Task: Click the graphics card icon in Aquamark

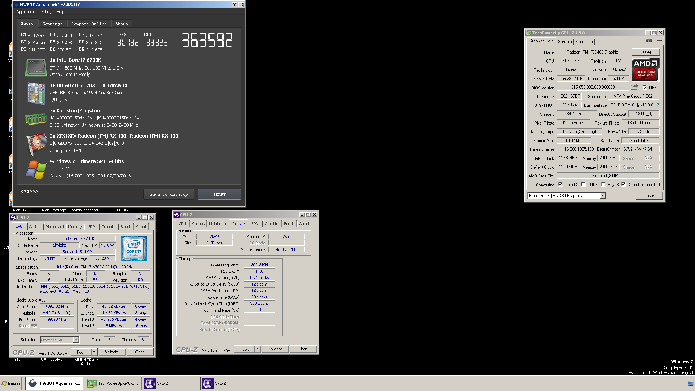Action: click(36, 144)
